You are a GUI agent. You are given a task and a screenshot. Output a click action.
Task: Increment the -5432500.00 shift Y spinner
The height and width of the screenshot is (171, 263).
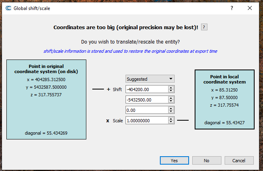click(171, 98)
